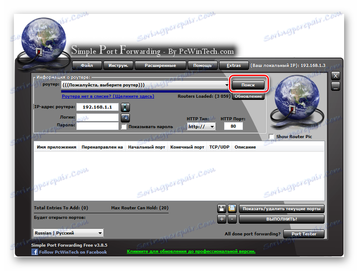The image size is (358, 271).
Task: Click the plus add entry button
Action: 222,219
